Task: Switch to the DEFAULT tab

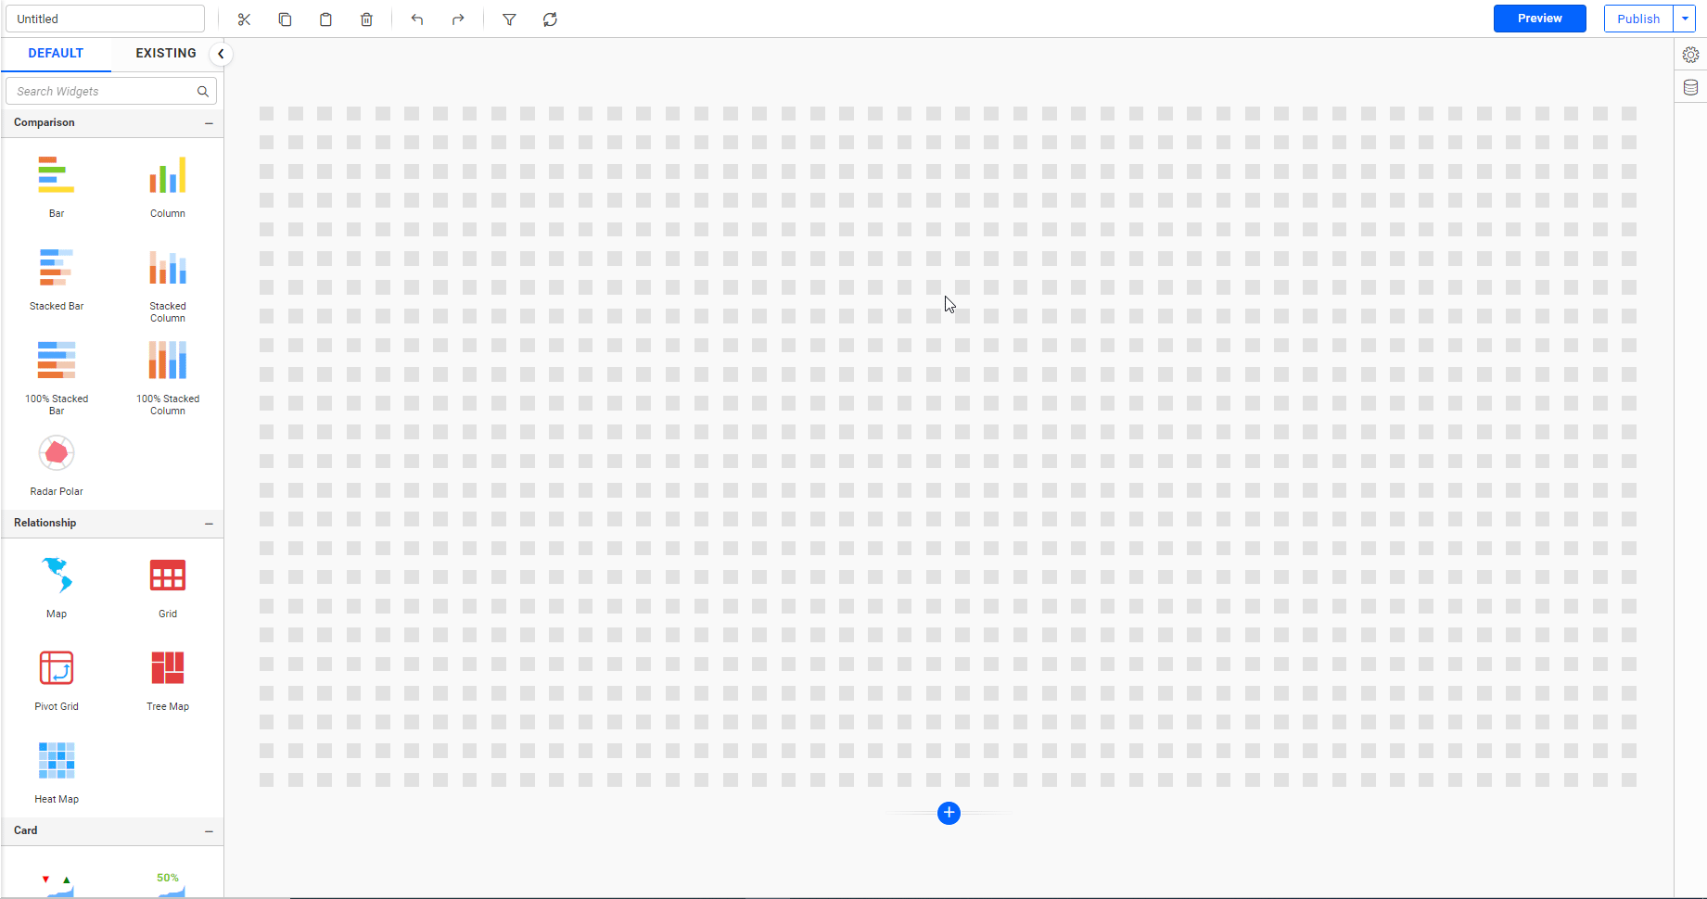Action: (56, 54)
